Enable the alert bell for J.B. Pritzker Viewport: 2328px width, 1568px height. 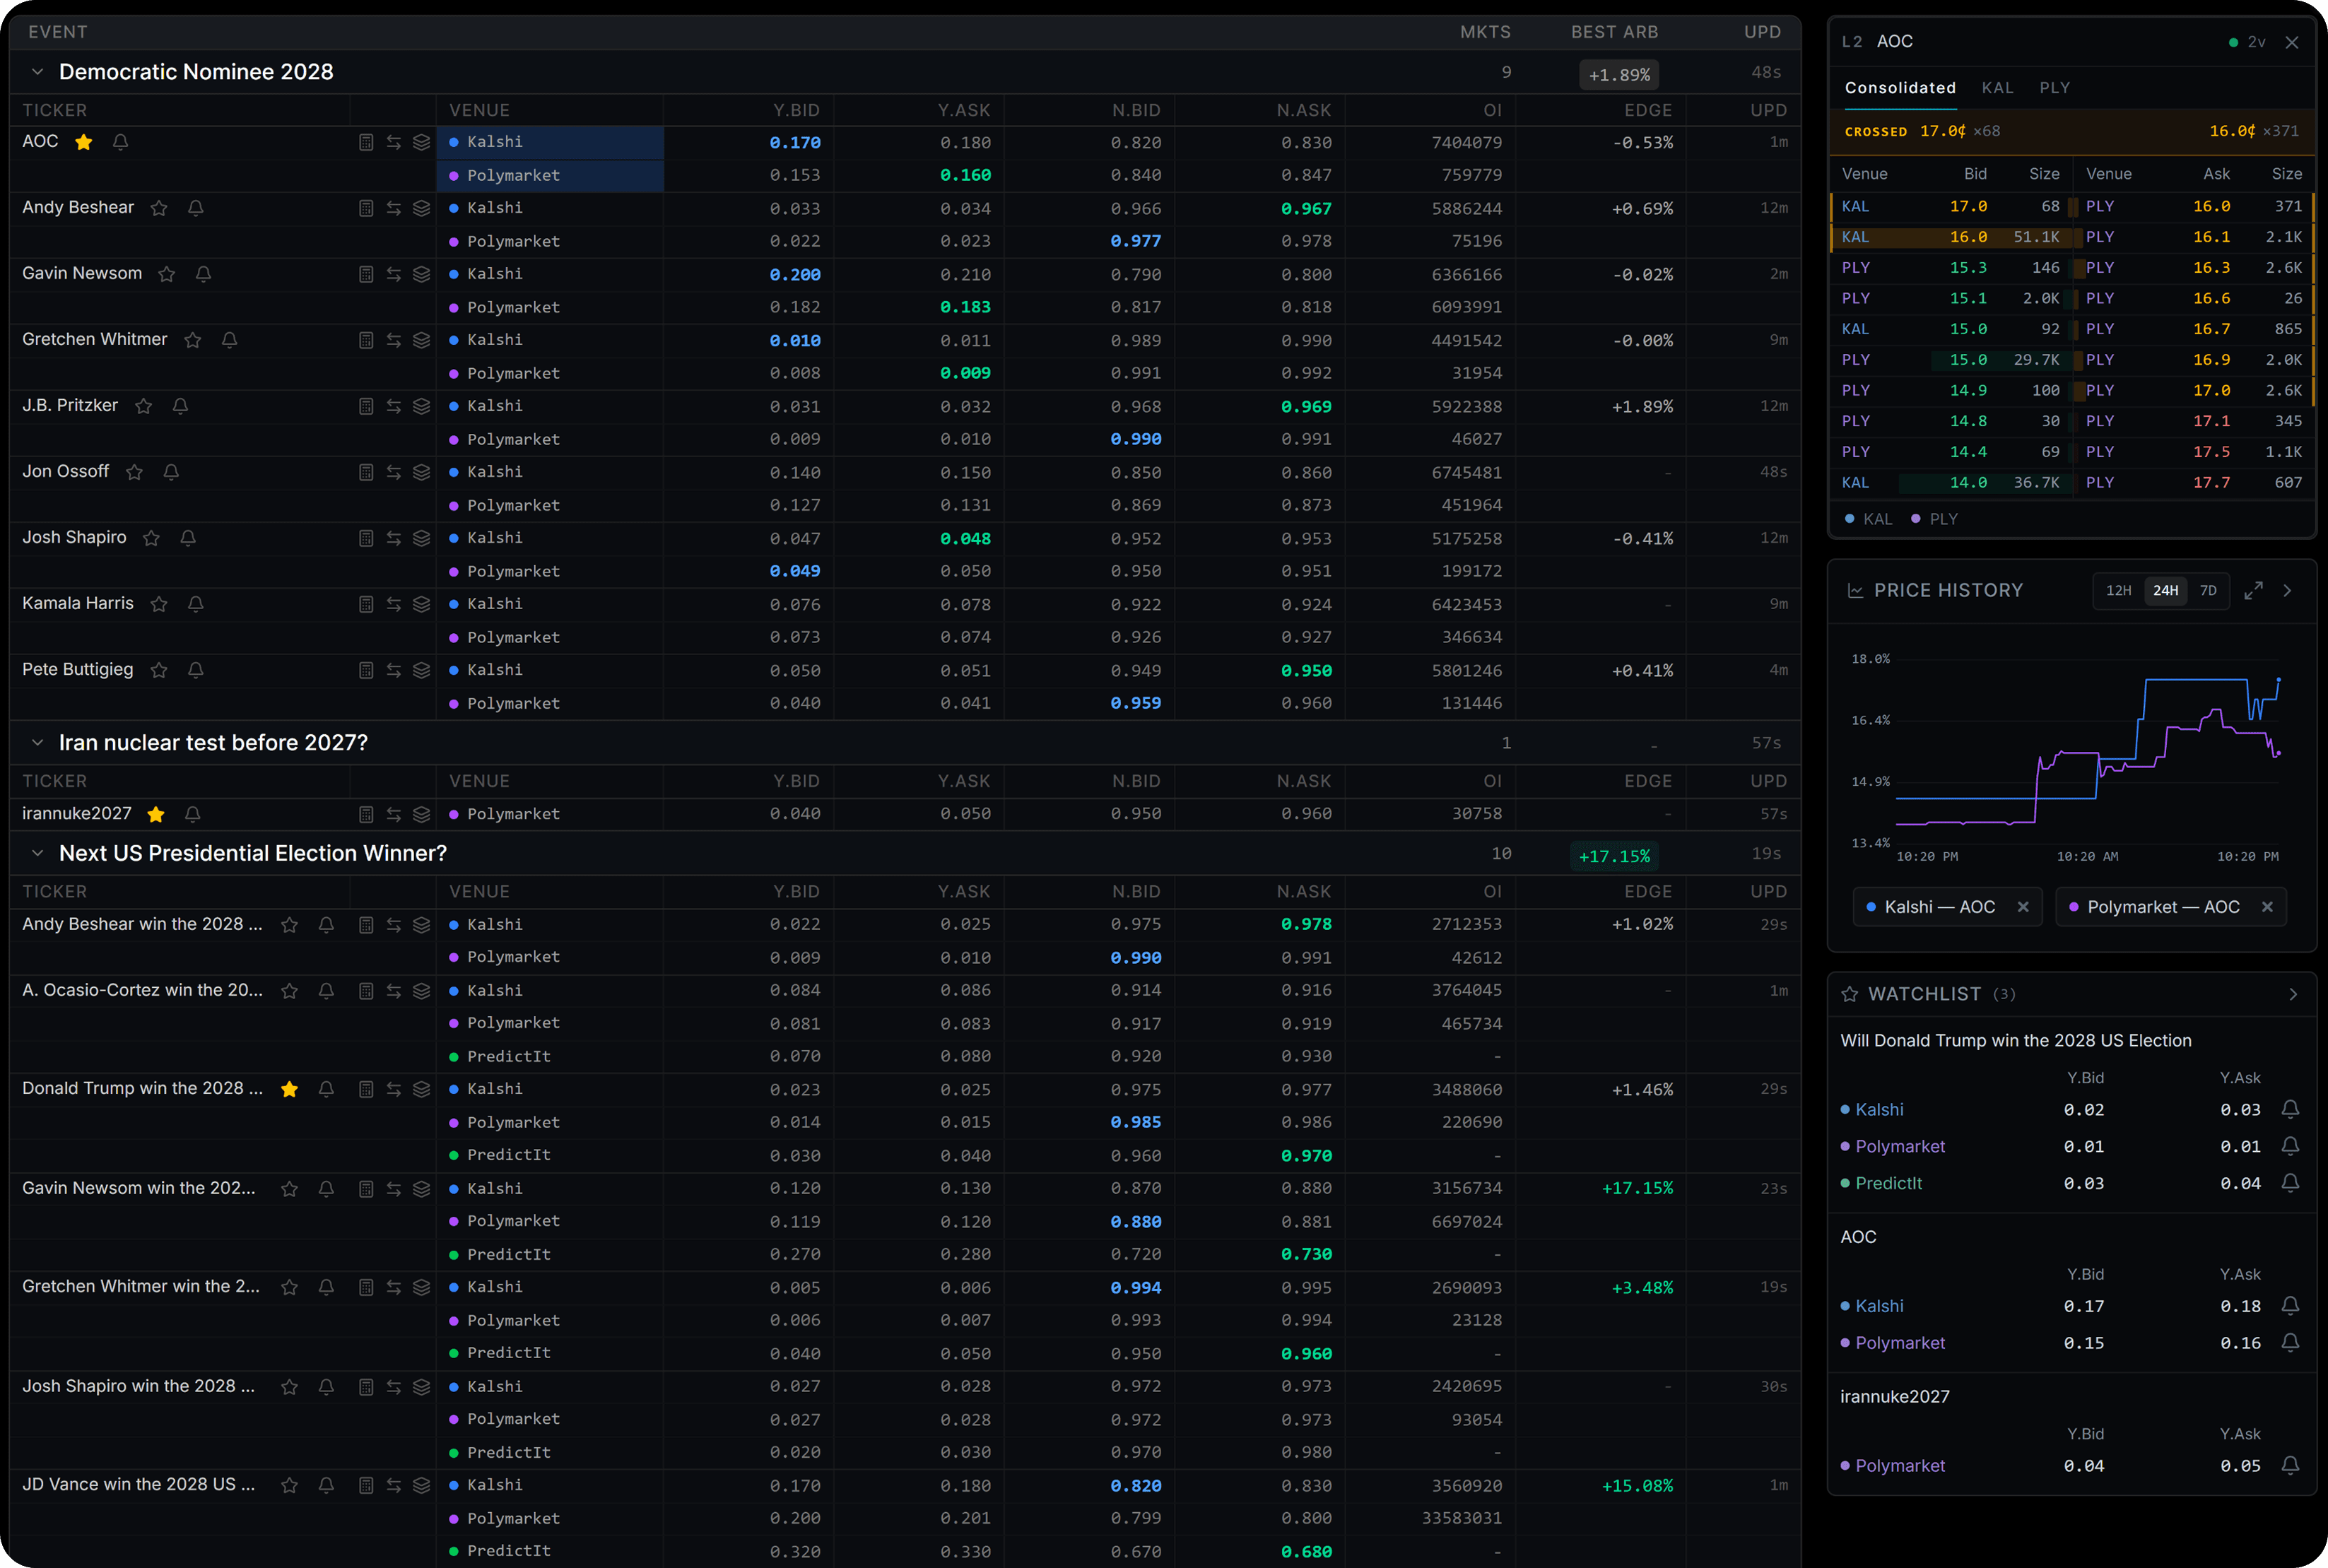[180, 406]
